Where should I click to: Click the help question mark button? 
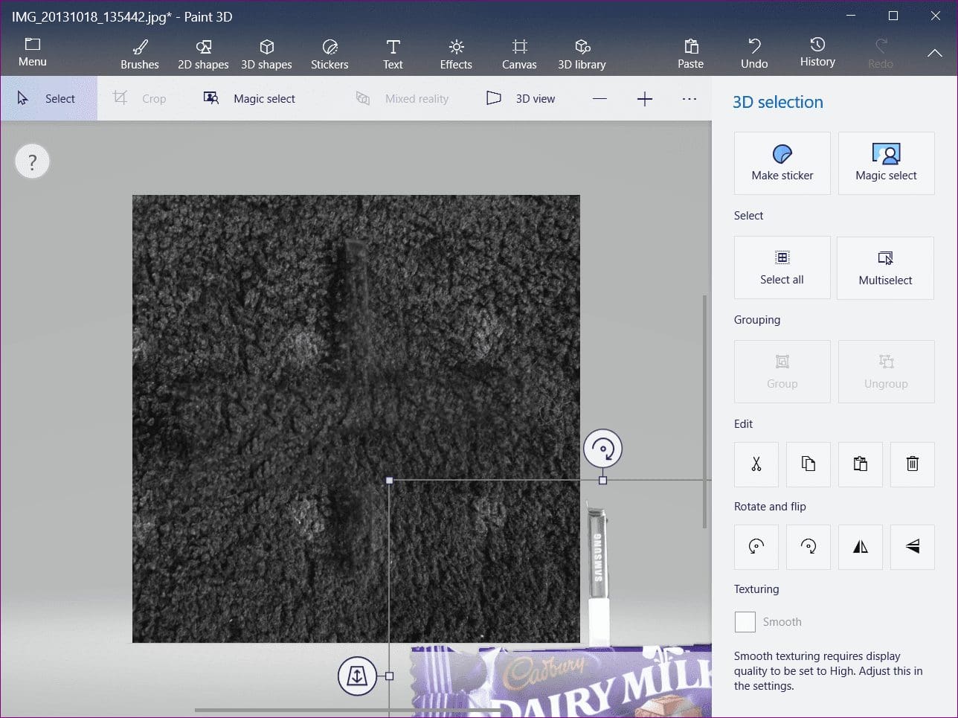click(32, 161)
